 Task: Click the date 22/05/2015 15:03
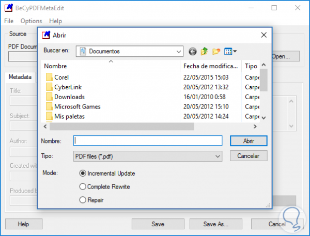pos(206,77)
